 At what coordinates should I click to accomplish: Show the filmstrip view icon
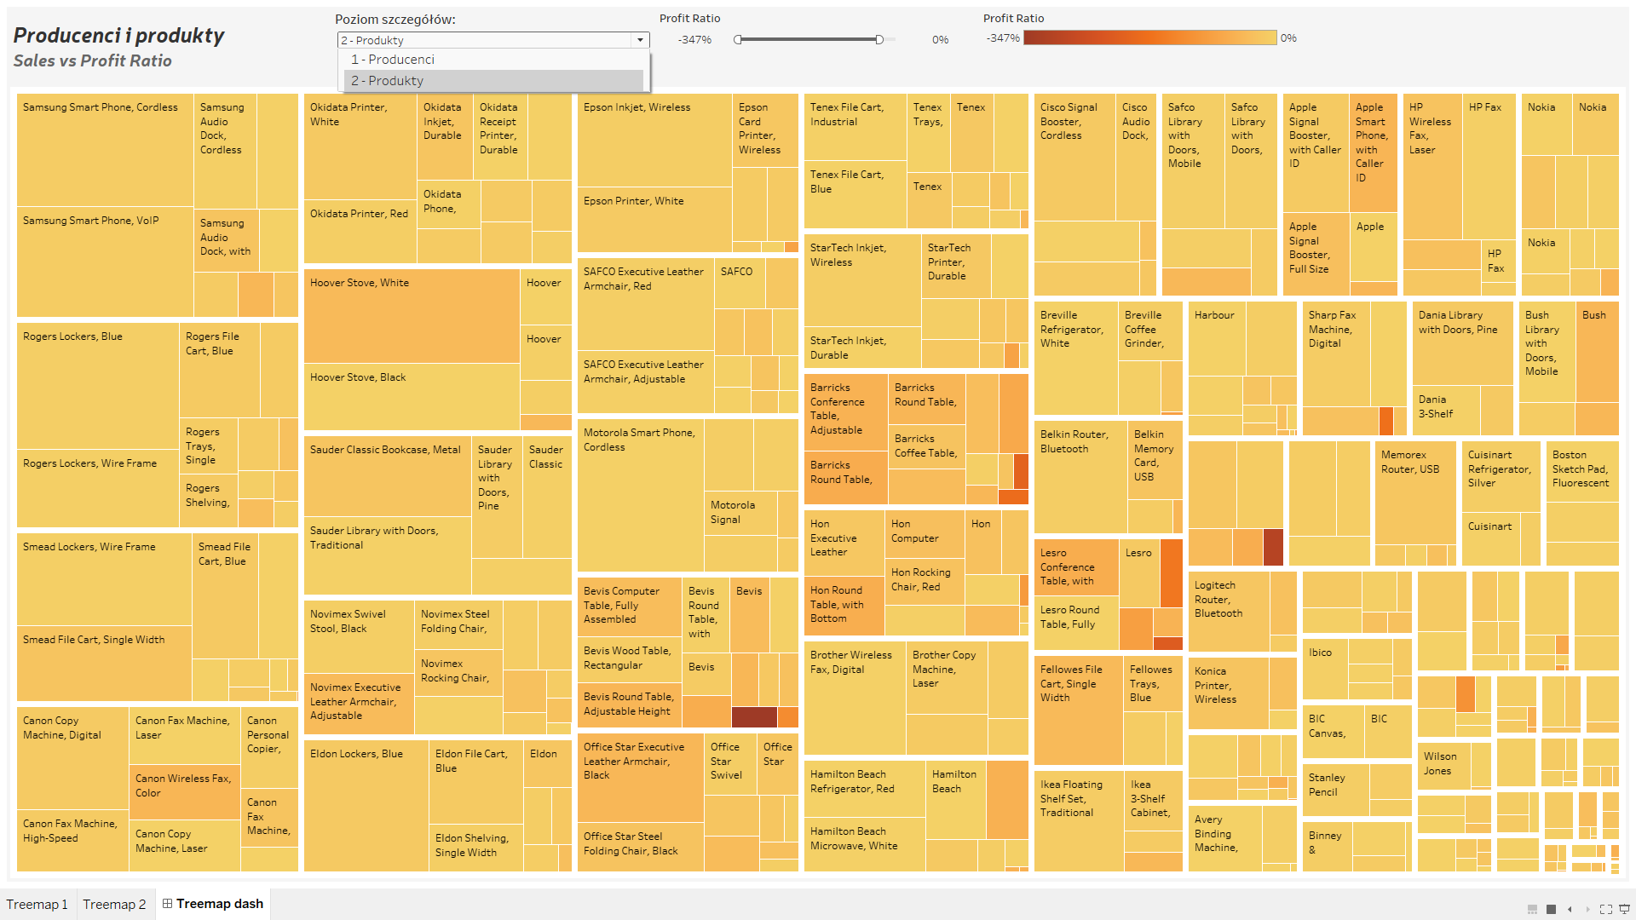point(1532,909)
